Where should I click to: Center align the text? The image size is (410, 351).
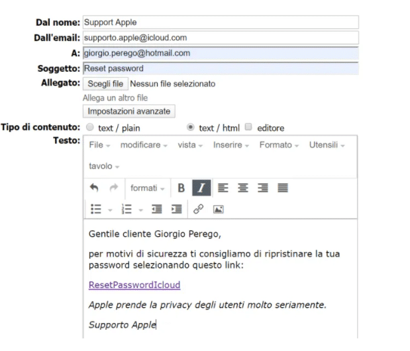click(x=243, y=188)
